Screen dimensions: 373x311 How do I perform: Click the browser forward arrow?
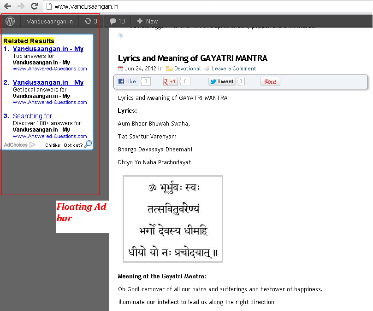coord(21,6)
